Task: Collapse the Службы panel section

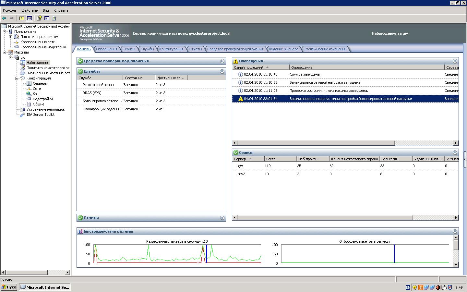Action: click(222, 71)
